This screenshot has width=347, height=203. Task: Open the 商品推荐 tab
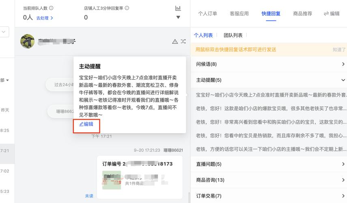[x=302, y=13]
